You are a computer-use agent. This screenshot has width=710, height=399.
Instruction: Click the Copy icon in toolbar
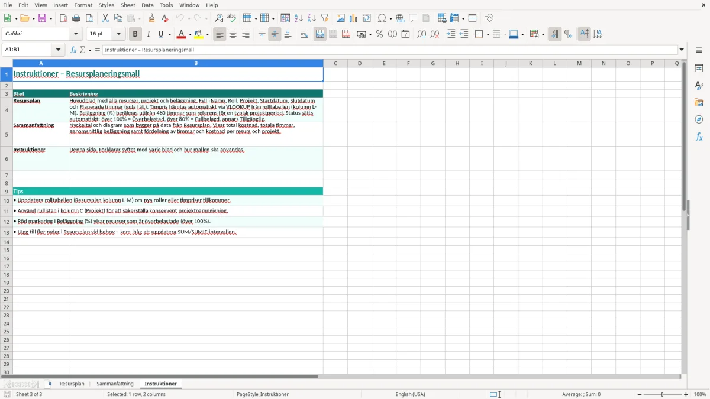point(118,18)
